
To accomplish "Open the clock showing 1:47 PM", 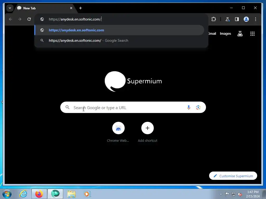I will (253, 194).
